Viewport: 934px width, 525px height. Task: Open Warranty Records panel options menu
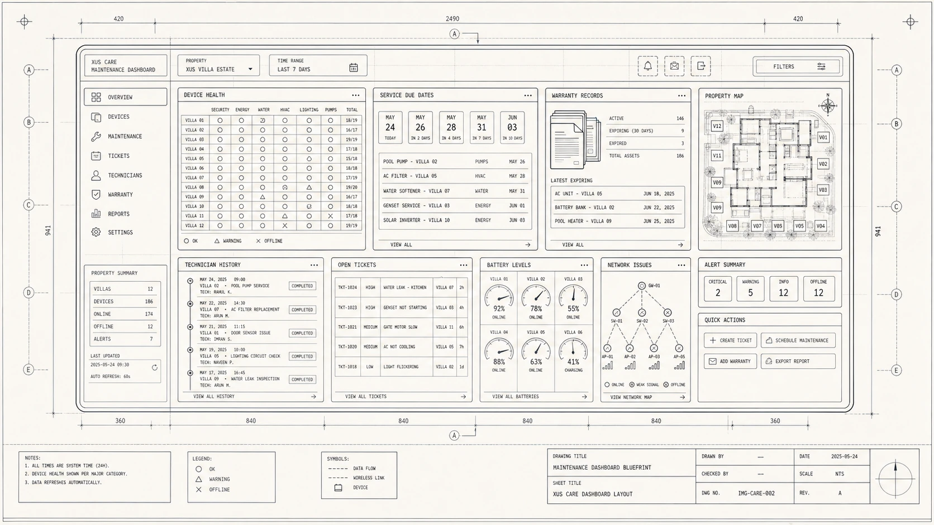coord(682,95)
